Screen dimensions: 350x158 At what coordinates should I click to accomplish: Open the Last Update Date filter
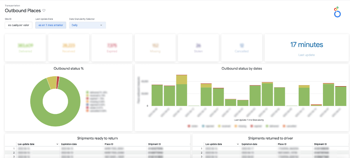[x=50, y=25]
